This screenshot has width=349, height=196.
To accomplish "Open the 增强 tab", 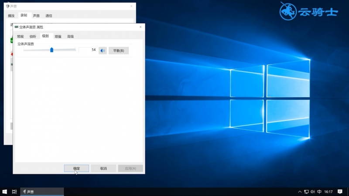I will (58, 36).
